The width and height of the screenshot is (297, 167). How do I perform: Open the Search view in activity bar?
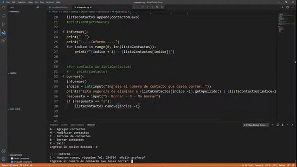pyautogui.click(x=3, y=16)
